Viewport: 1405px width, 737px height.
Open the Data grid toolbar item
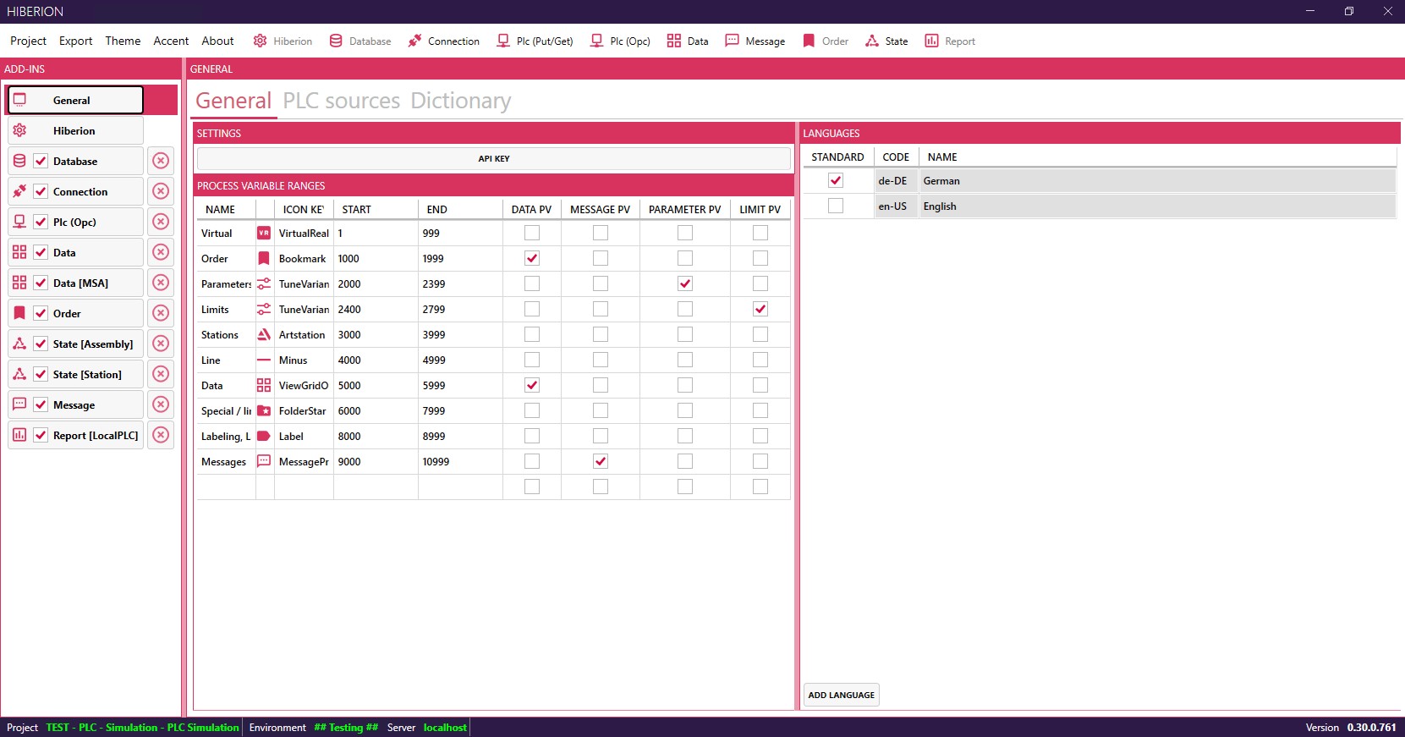click(688, 41)
